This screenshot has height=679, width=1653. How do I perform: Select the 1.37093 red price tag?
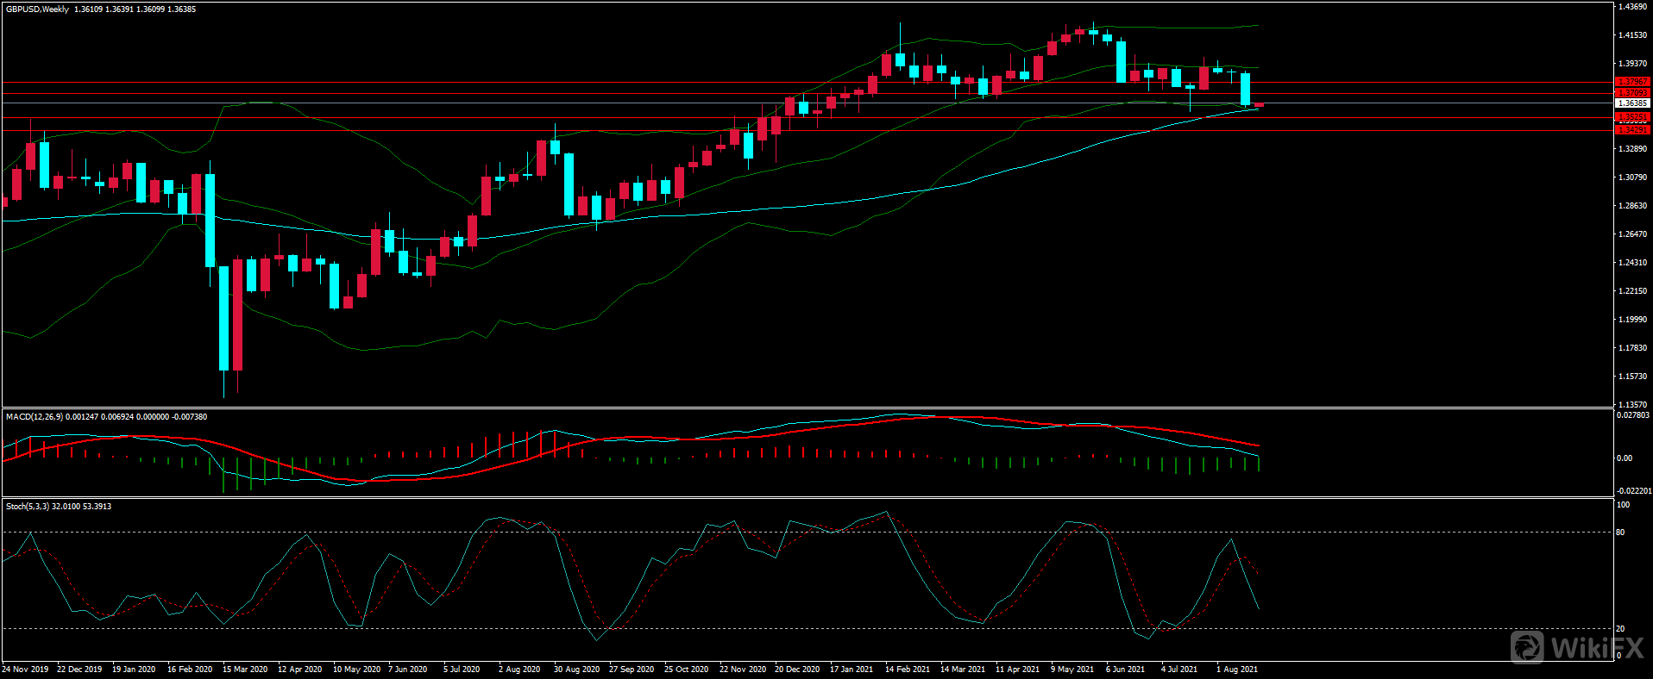tap(1631, 92)
